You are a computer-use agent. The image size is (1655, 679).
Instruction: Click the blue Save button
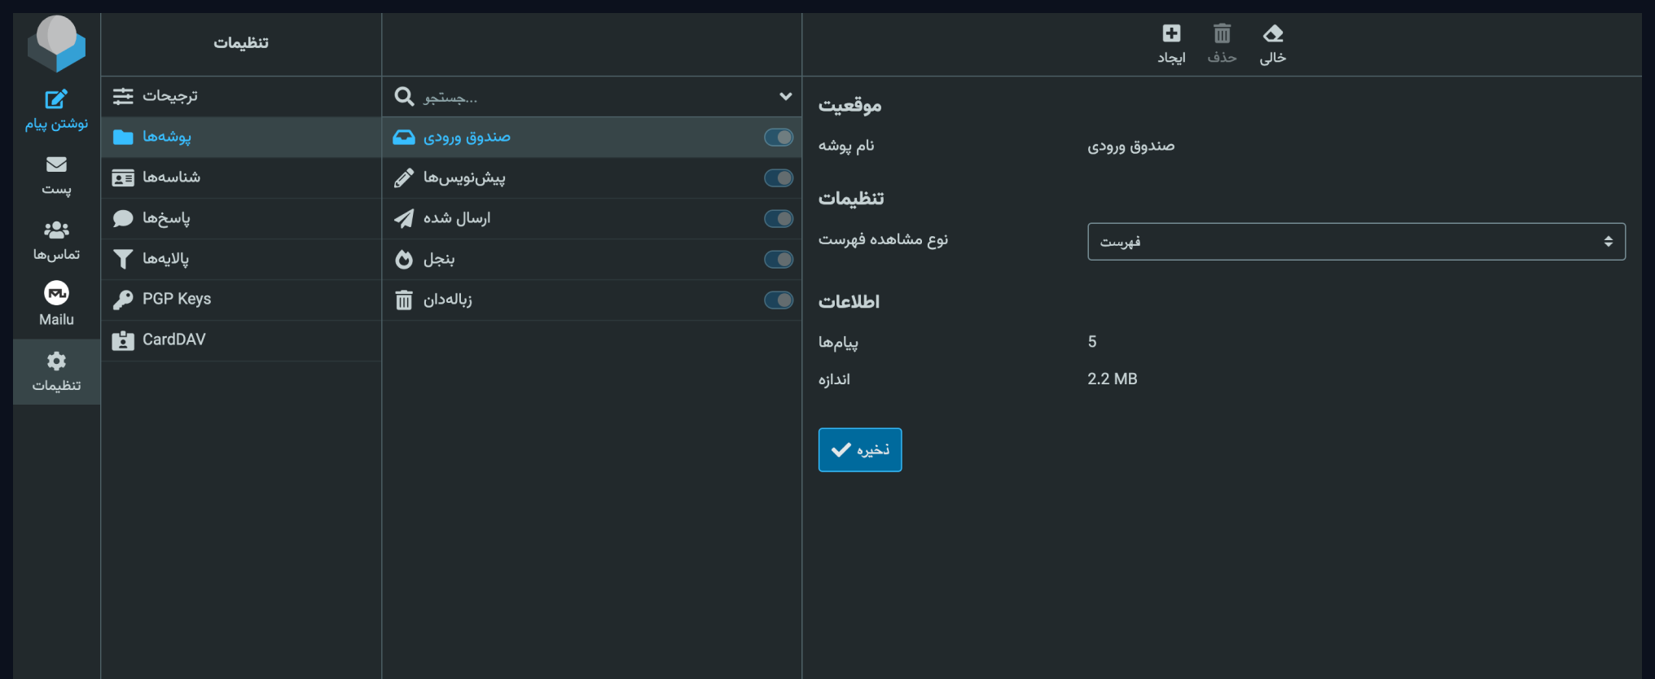pos(859,450)
